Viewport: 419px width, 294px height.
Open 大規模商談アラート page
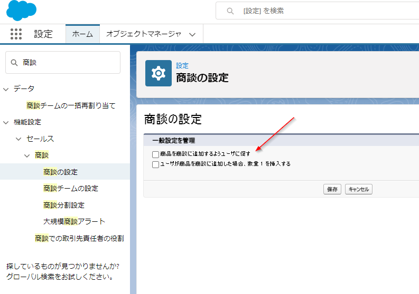75,221
